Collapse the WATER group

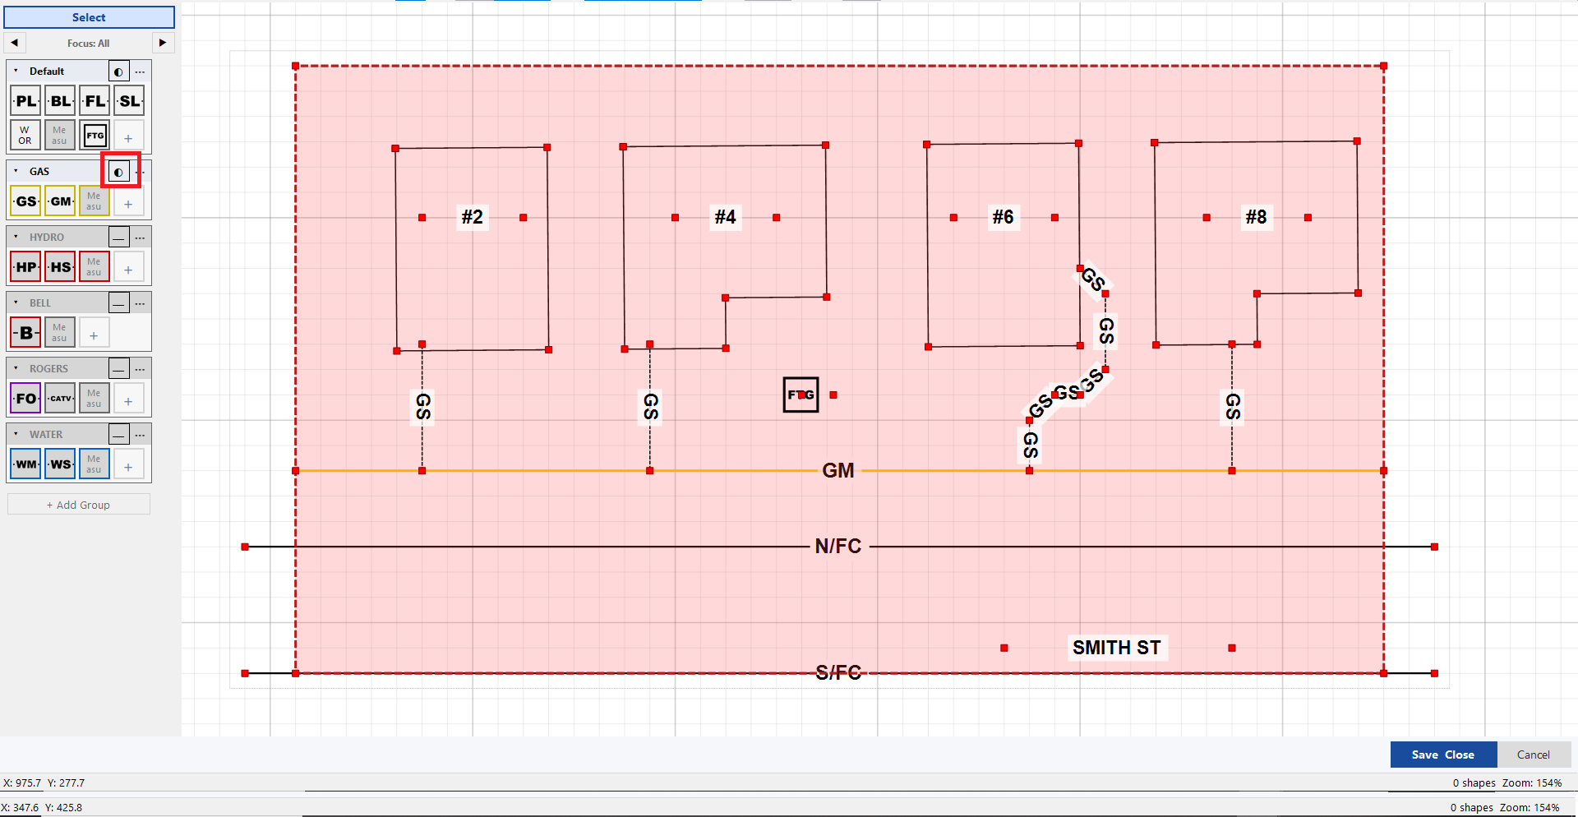[16, 434]
